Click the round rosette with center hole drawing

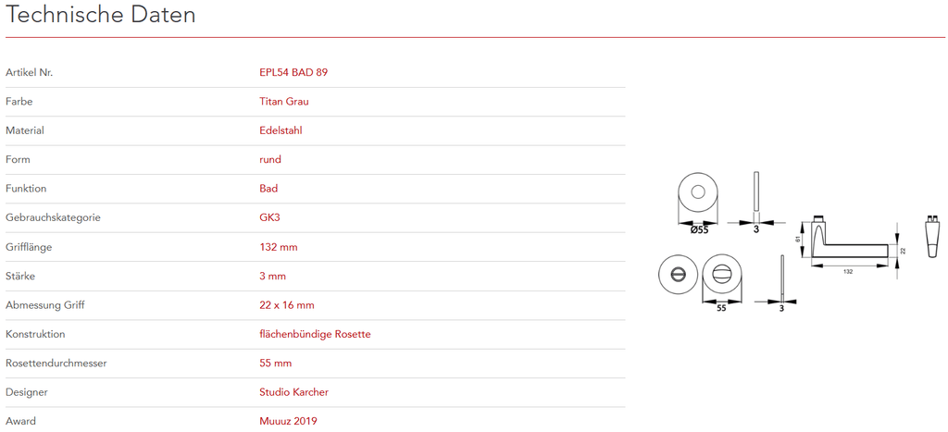click(x=699, y=193)
